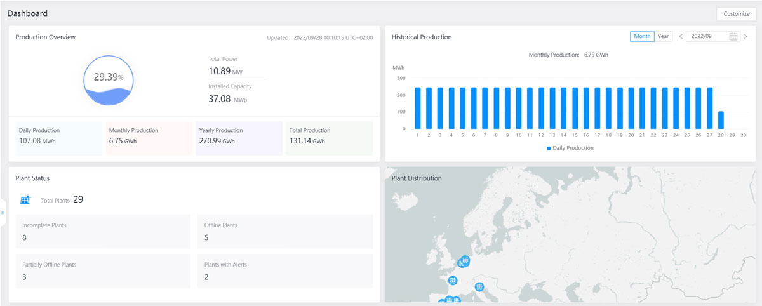
Task: Click the chart bar for day 5
Action: coord(462,109)
